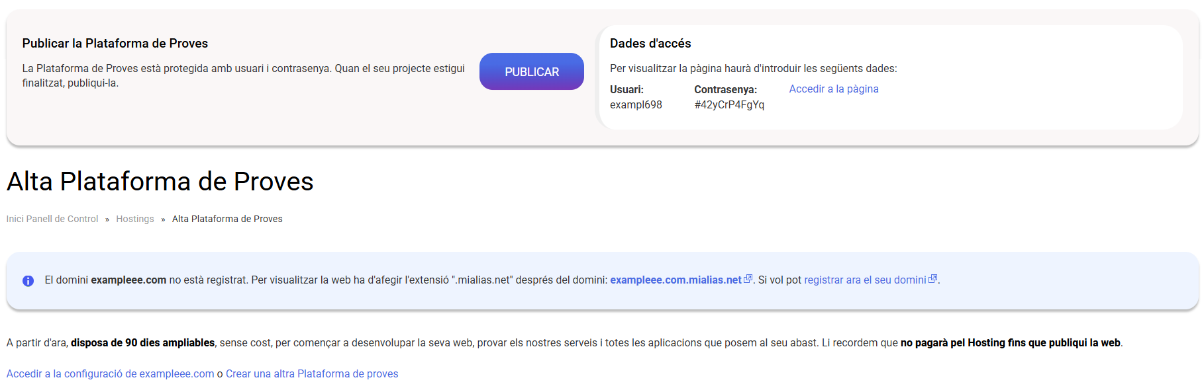Click the bold 'Contrasenya:' label
The image size is (1204, 388).
pos(725,90)
